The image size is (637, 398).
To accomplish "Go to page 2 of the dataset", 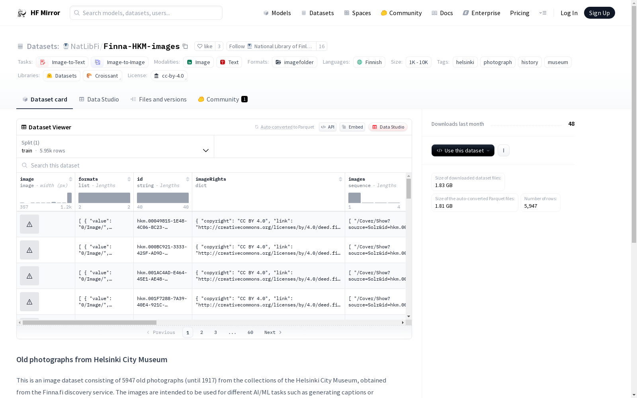I will pyautogui.click(x=202, y=332).
